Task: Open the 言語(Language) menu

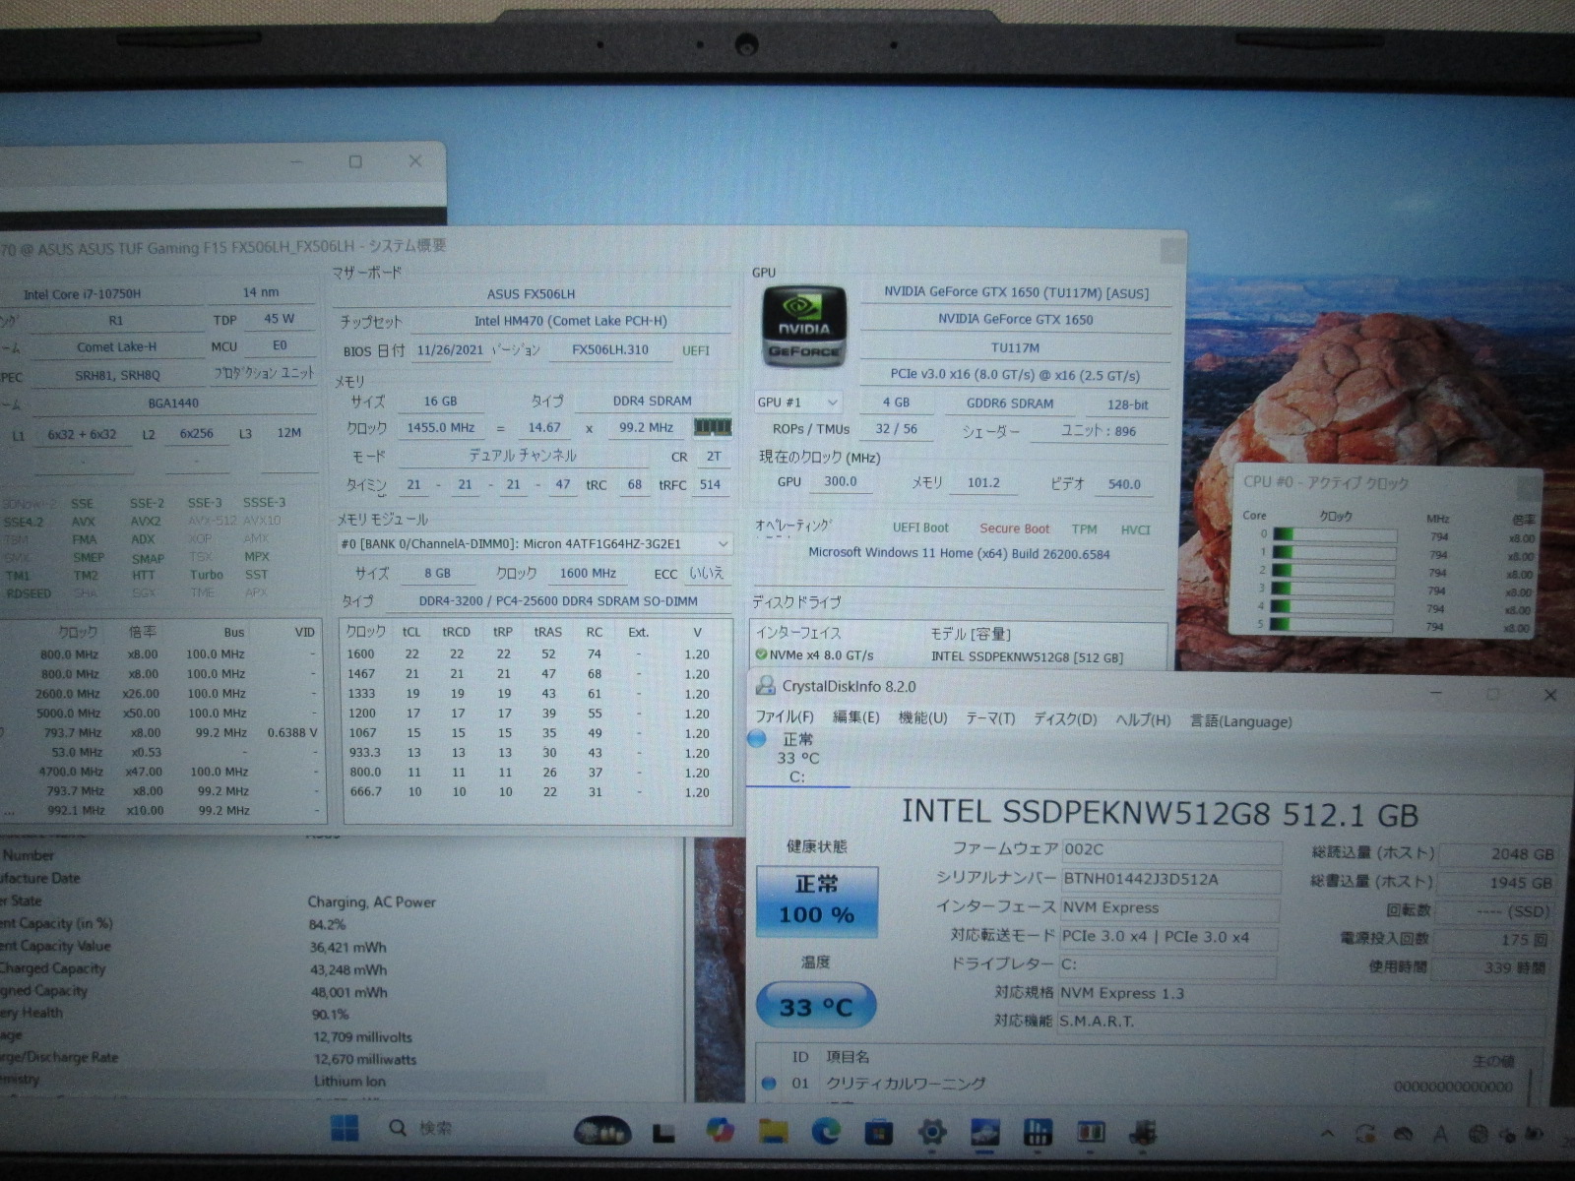Action: [x=1240, y=721]
